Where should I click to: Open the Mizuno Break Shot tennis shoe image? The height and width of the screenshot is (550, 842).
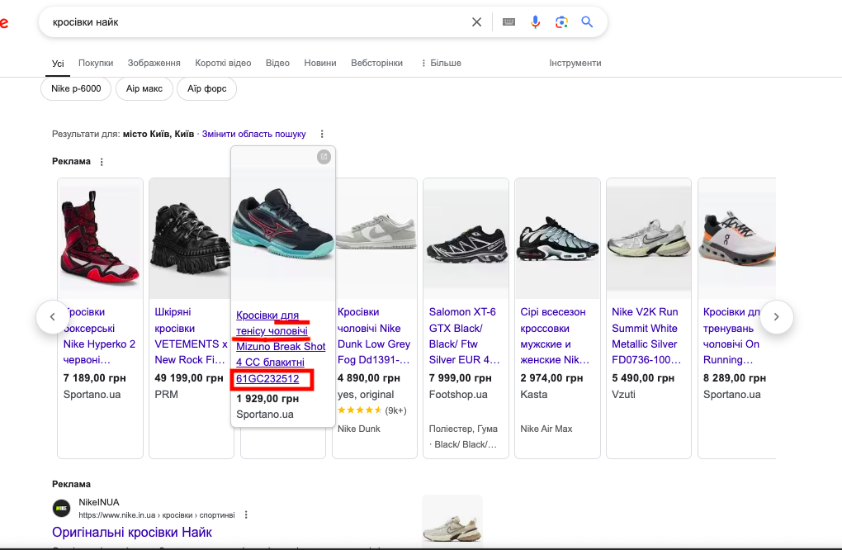[x=283, y=223]
